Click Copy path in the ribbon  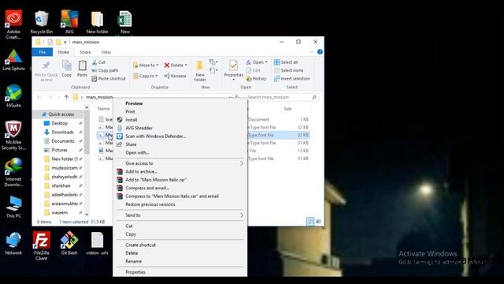(105, 70)
